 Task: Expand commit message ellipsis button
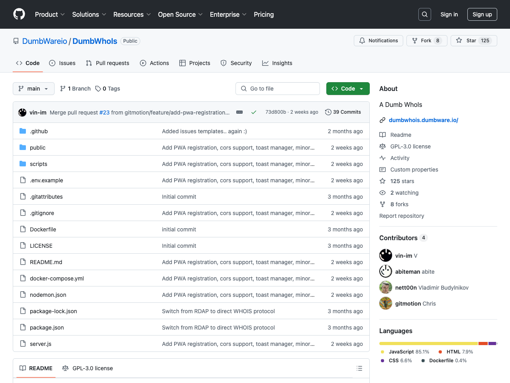click(x=239, y=113)
